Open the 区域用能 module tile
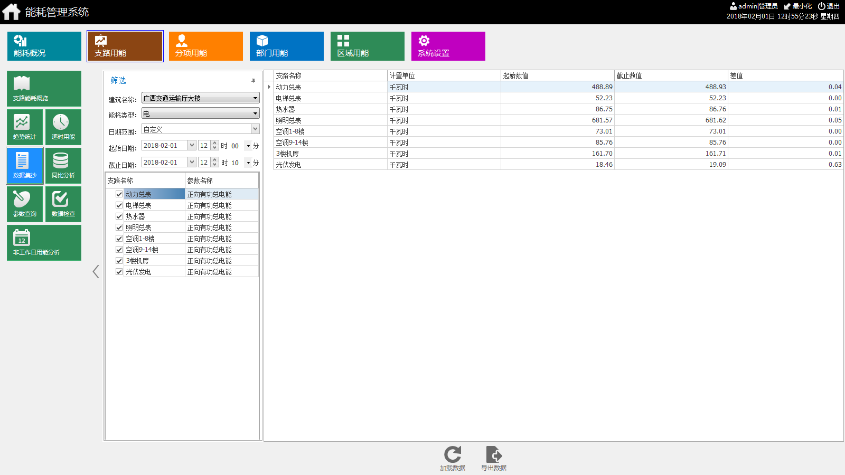845x475 pixels. tap(368, 46)
